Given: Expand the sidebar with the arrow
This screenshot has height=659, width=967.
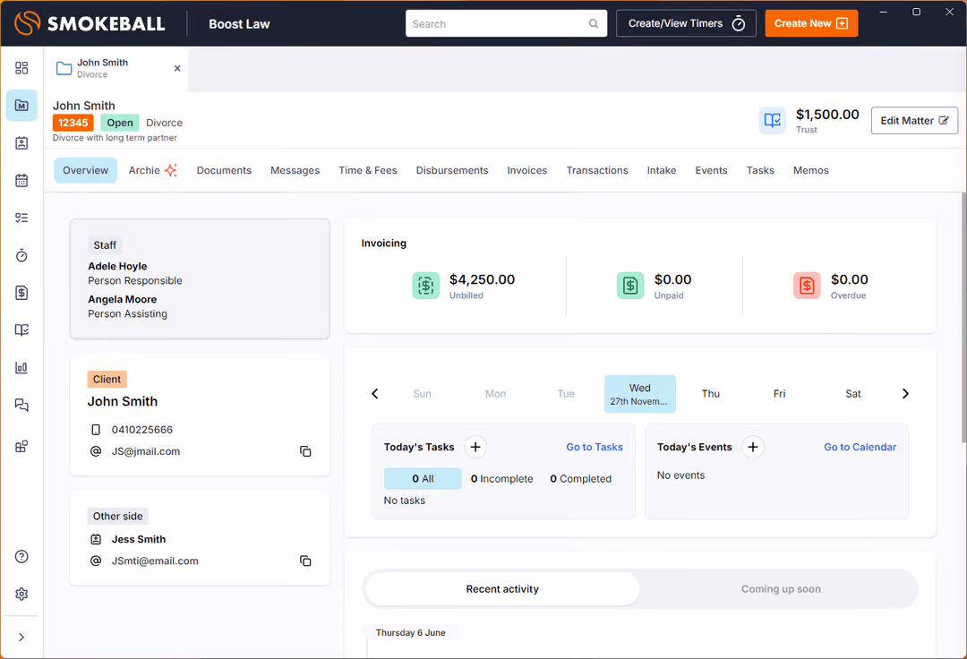Looking at the screenshot, I should pos(21,638).
